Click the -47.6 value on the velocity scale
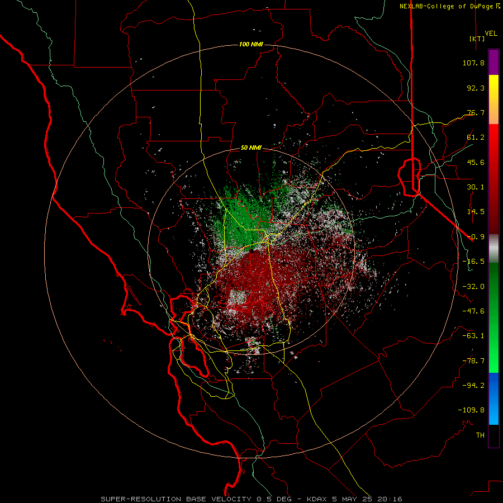The width and height of the screenshot is (503, 503). coord(473,311)
